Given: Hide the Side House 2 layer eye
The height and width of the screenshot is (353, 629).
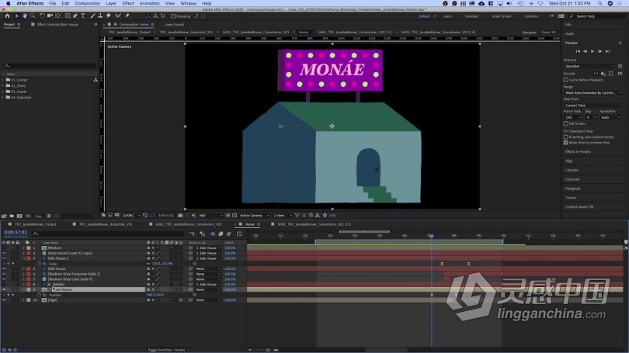Looking at the screenshot, I should pos(4,258).
